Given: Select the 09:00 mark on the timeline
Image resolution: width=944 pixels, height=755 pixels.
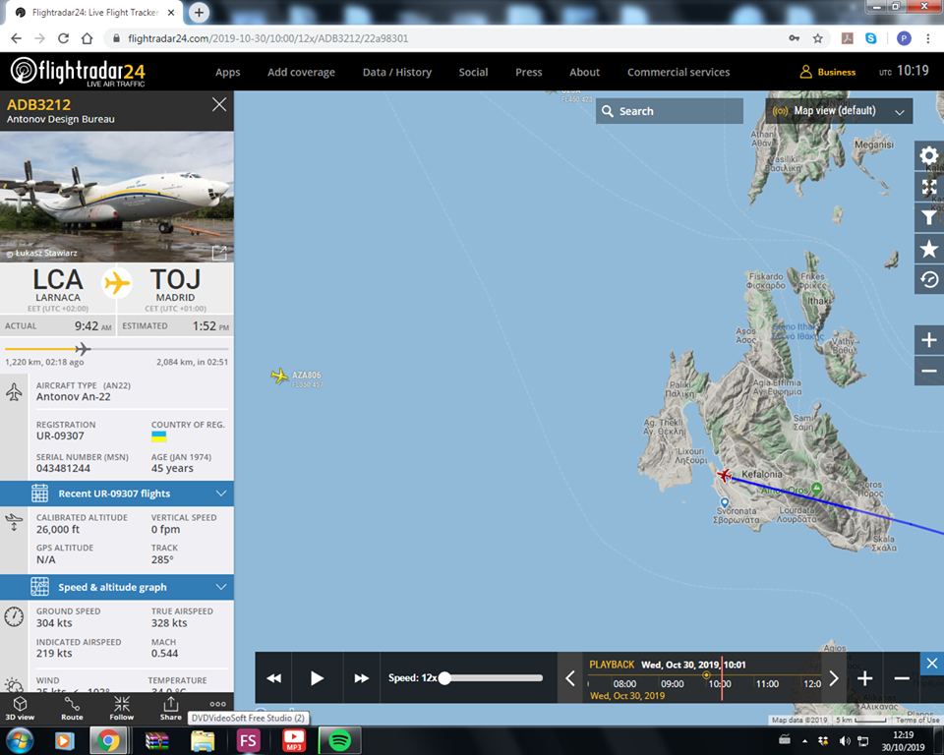Looking at the screenshot, I should [x=672, y=684].
